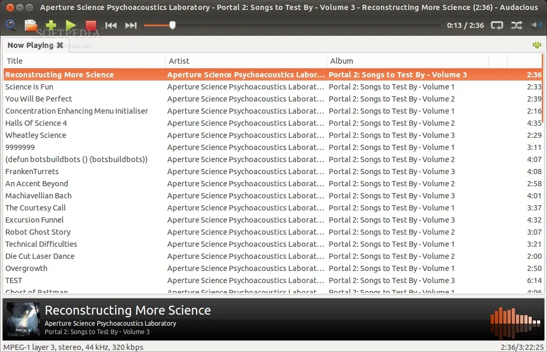Image resolution: width=547 pixels, height=352 pixels.
Task: Click the Album column header
Action: (x=408, y=61)
